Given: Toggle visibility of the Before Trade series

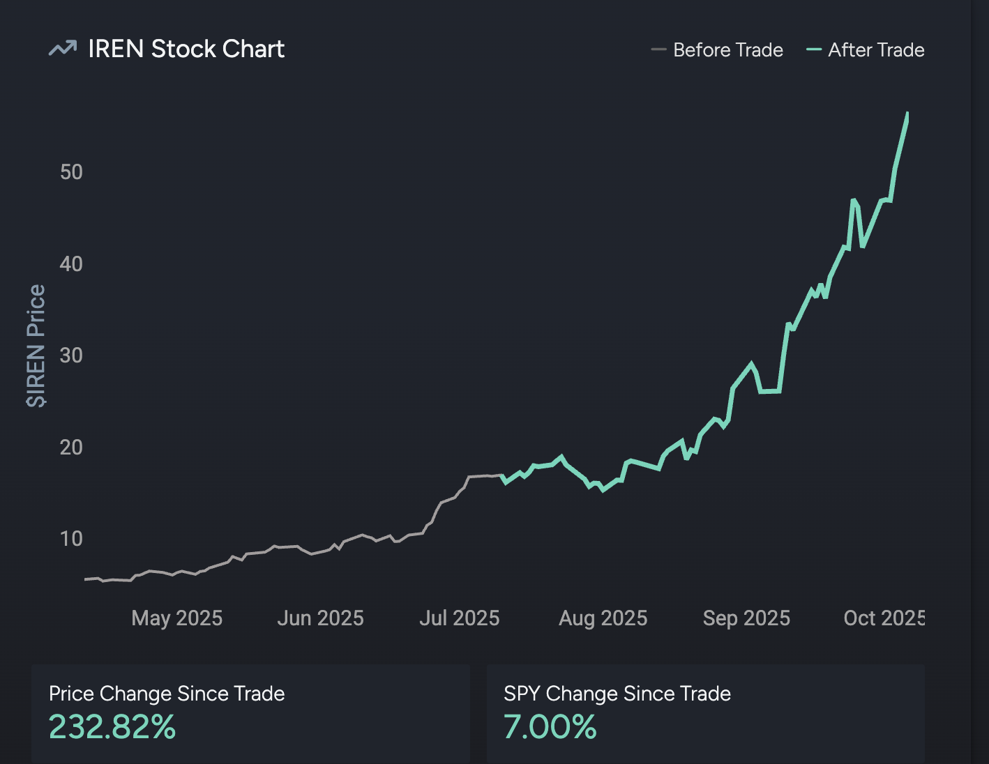Looking at the screenshot, I should pyautogui.click(x=727, y=49).
